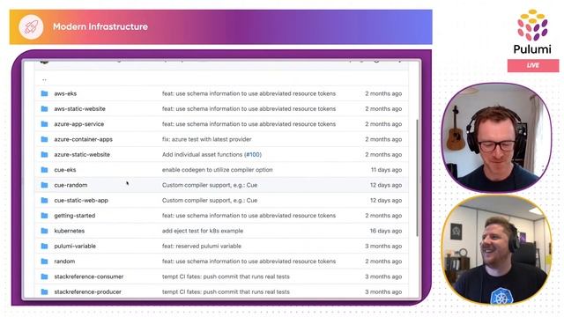Click the folder icon next to cue-random

(x=44, y=185)
